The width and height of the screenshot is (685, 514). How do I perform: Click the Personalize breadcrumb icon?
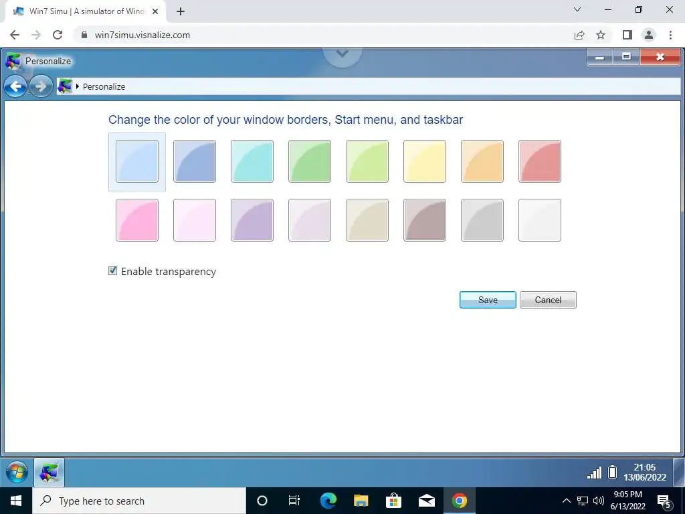coord(65,86)
